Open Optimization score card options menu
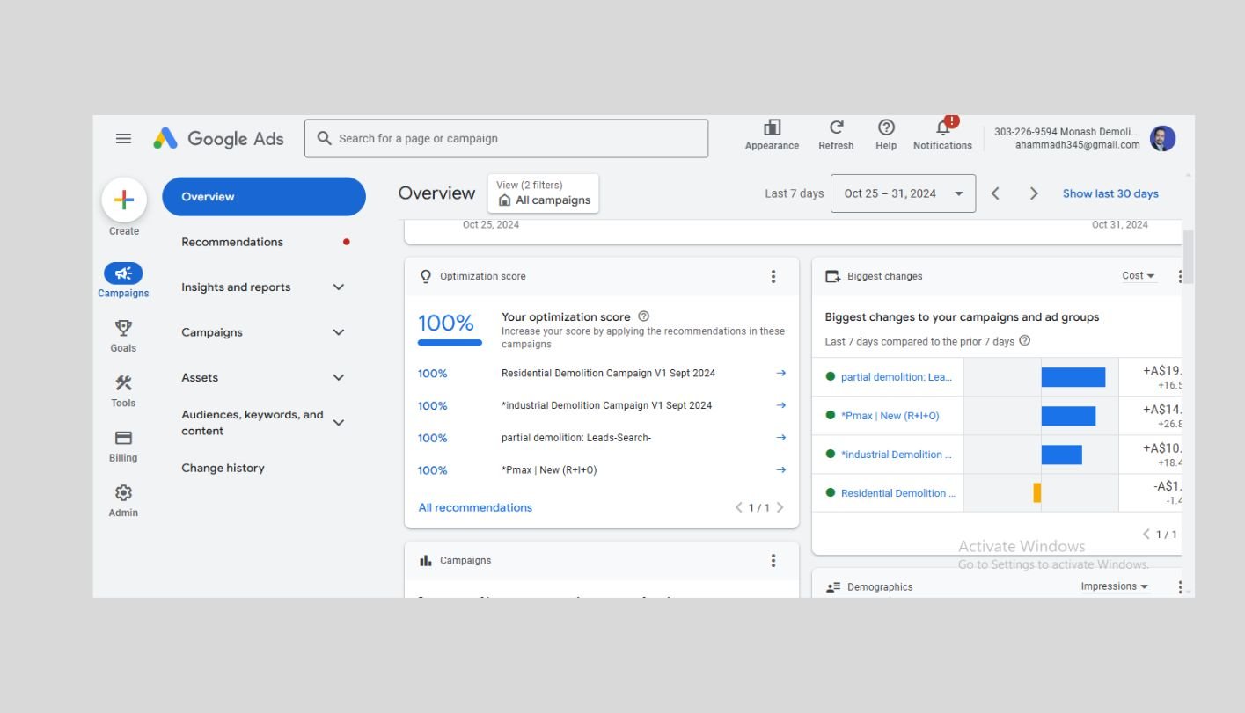 773,276
